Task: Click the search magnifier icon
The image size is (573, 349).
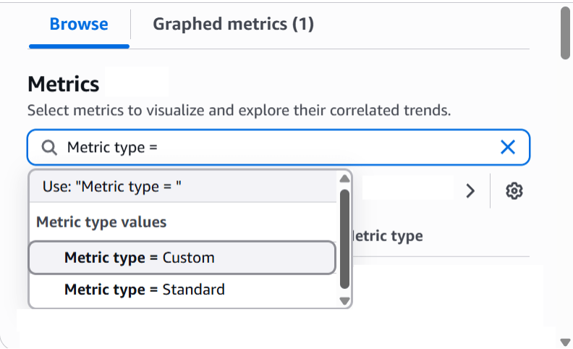Action: [48, 148]
